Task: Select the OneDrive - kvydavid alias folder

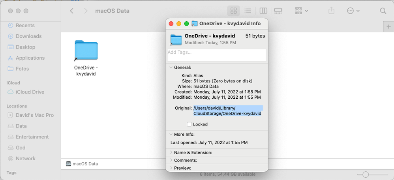Action: pyautogui.click(x=86, y=58)
